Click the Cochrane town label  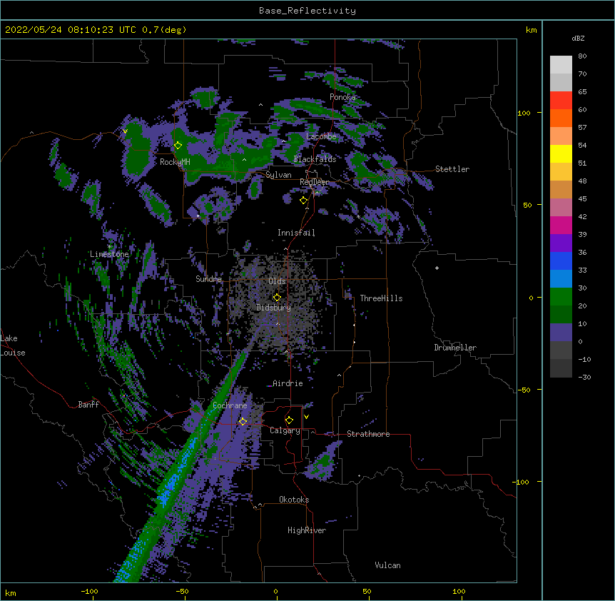(x=230, y=405)
